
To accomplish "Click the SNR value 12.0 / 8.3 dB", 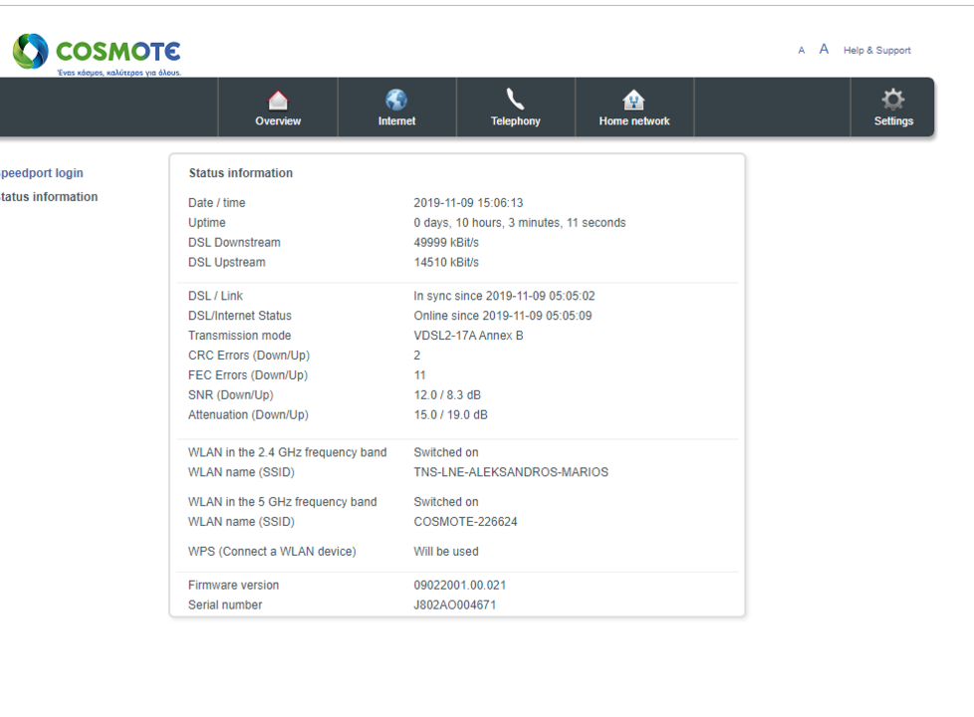I will (447, 395).
